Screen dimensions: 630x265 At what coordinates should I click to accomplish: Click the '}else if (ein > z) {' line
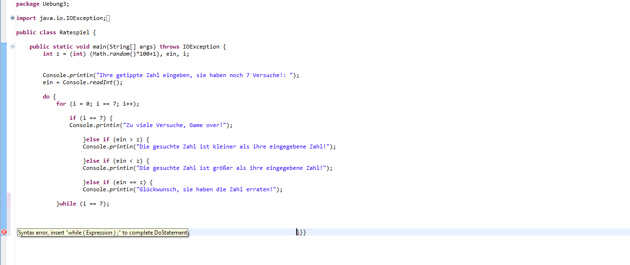(116, 139)
